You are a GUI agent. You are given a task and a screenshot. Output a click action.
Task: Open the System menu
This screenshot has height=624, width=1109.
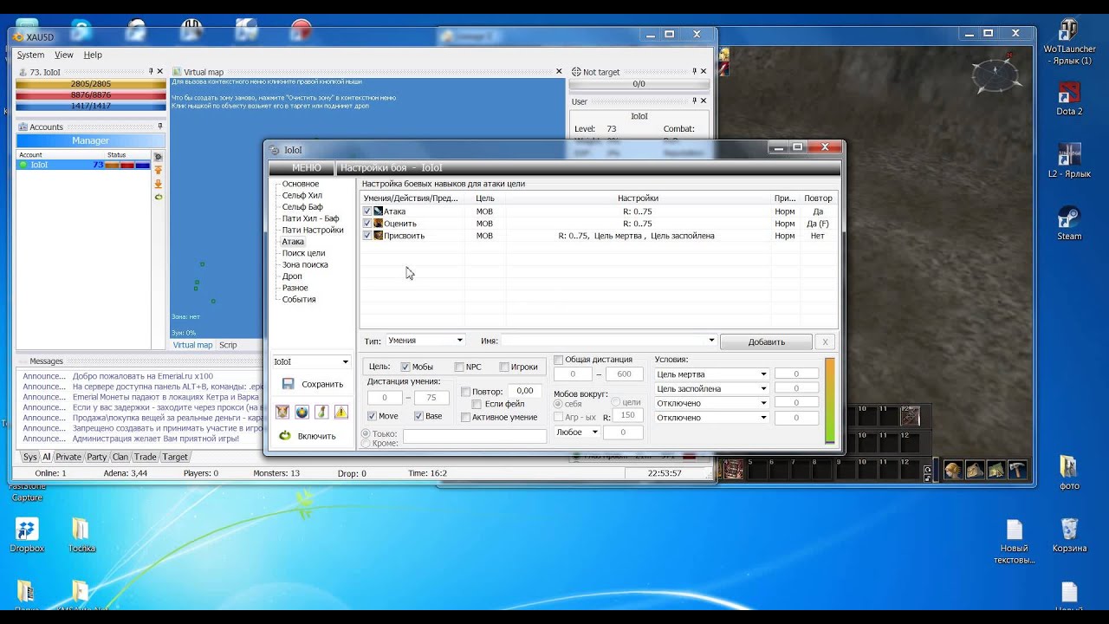pos(30,55)
